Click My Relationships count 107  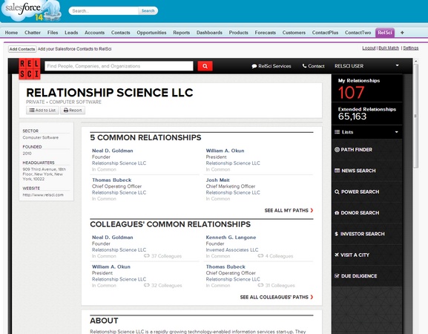[351, 93]
